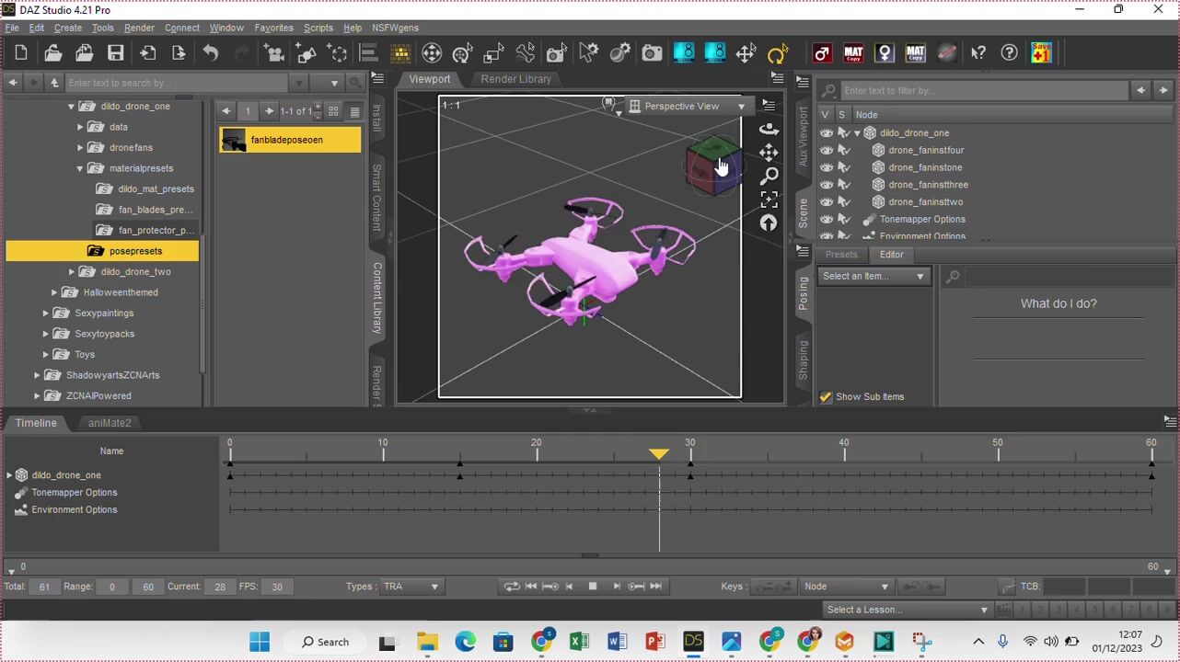This screenshot has height=662, width=1180.
Task: Click the yellow timeline playhead marker
Action: (659, 454)
